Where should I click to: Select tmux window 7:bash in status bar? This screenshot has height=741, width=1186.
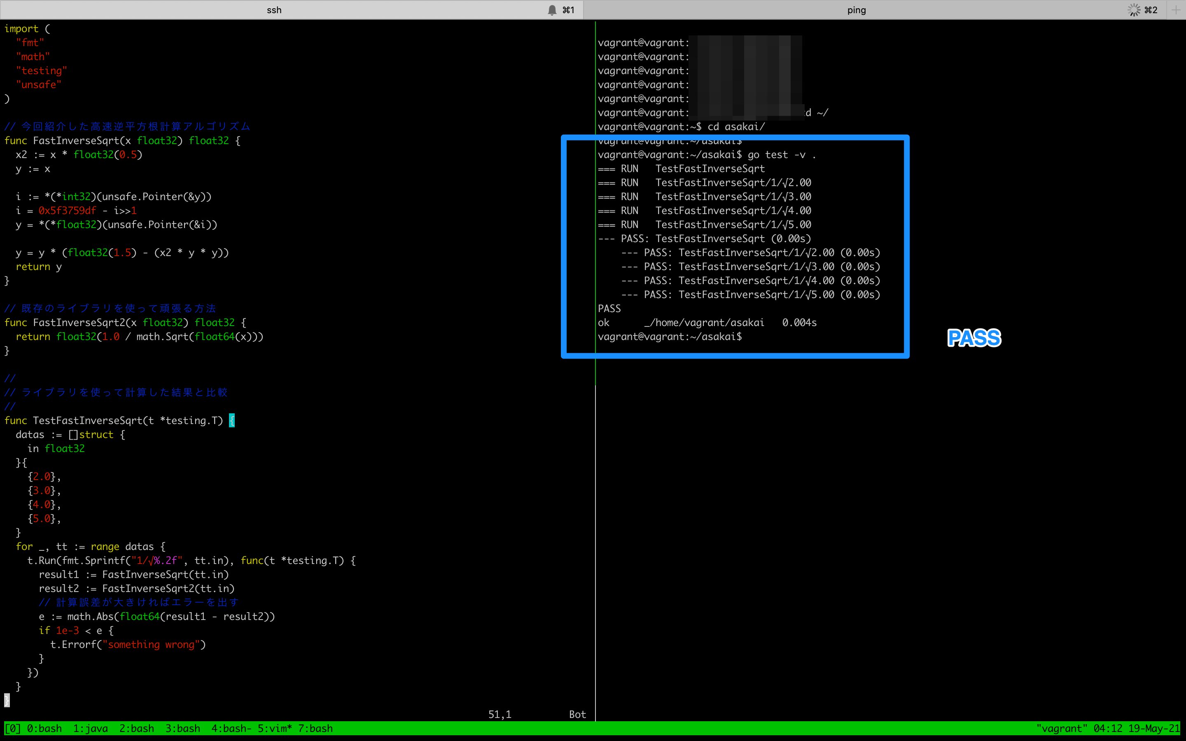(x=315, y=728)
